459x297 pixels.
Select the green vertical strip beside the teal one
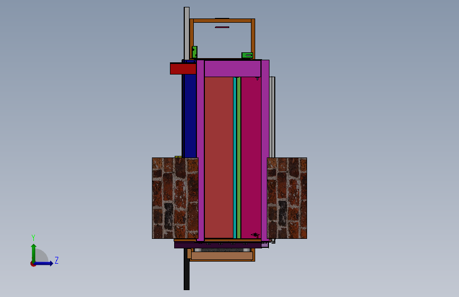(239, 158)
